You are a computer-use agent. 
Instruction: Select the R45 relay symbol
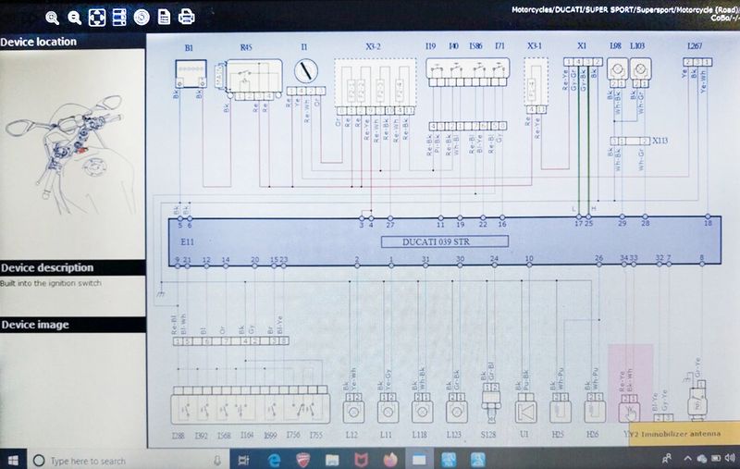click(253, 76)
